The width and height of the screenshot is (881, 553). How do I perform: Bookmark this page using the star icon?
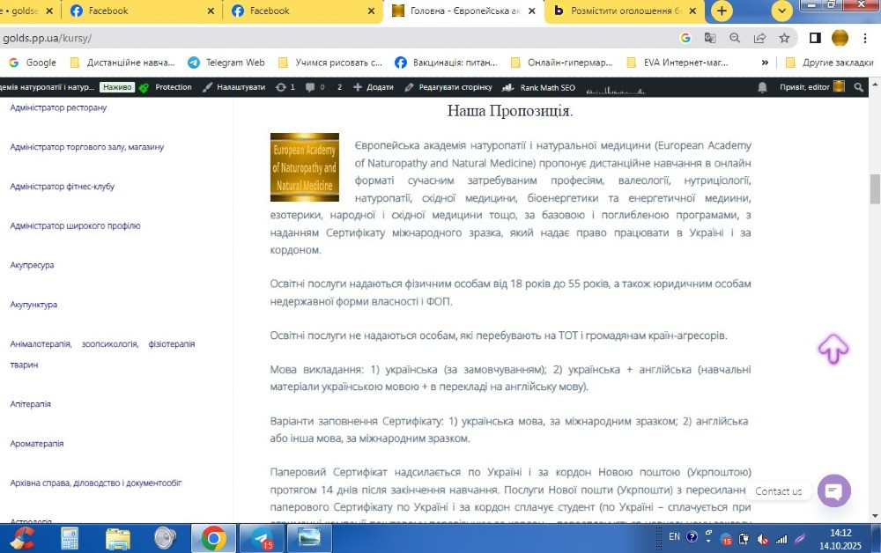[784, 38]
